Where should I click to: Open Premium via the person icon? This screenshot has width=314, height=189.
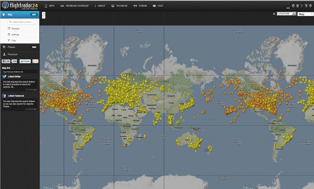(4, 54)
